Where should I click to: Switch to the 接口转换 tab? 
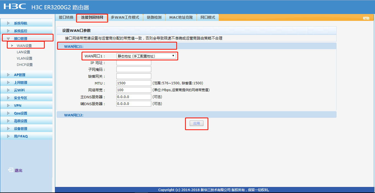tap(66, 17)
